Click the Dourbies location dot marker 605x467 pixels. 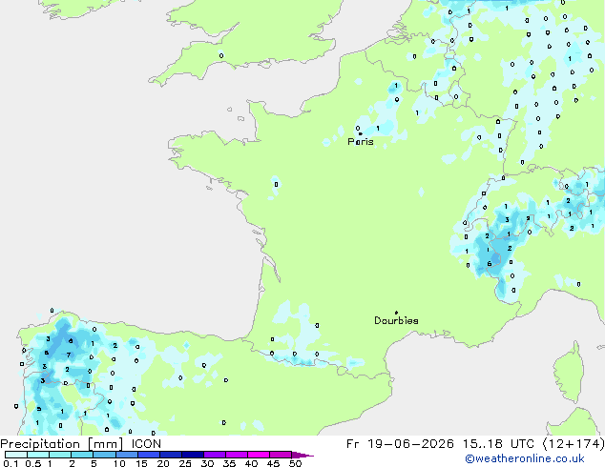coord(396,313)
